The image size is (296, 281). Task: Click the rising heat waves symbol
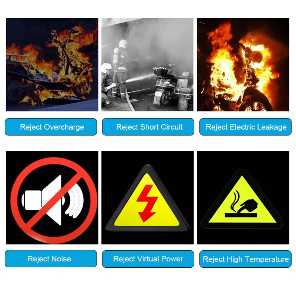tap(236, 201)
